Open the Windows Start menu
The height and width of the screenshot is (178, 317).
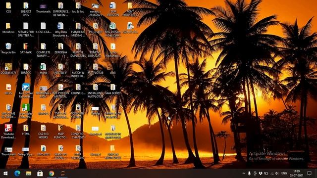click(5, 174)
